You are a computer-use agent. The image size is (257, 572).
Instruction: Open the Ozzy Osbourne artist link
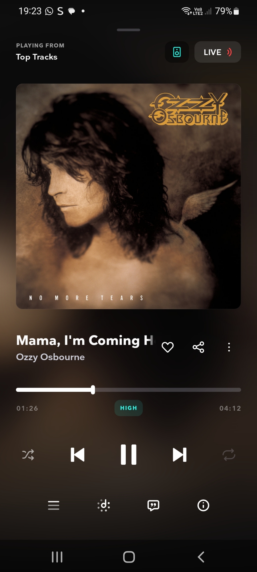click(x=51, y=357)
